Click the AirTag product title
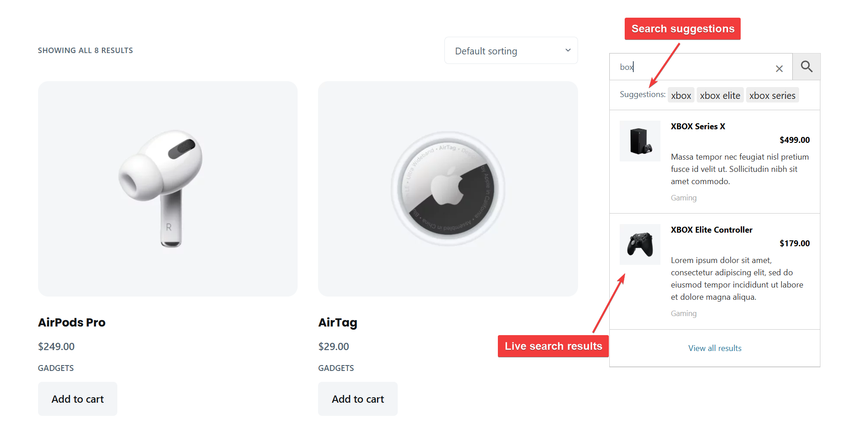Image resolution: width=858 pixels, height=429 pixels. 337,322
